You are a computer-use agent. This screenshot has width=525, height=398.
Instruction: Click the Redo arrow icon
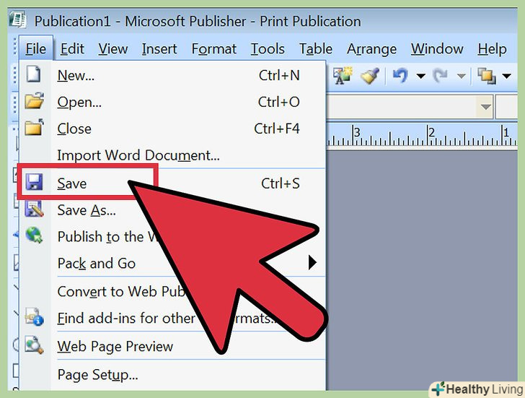click(x=441, y=75)
